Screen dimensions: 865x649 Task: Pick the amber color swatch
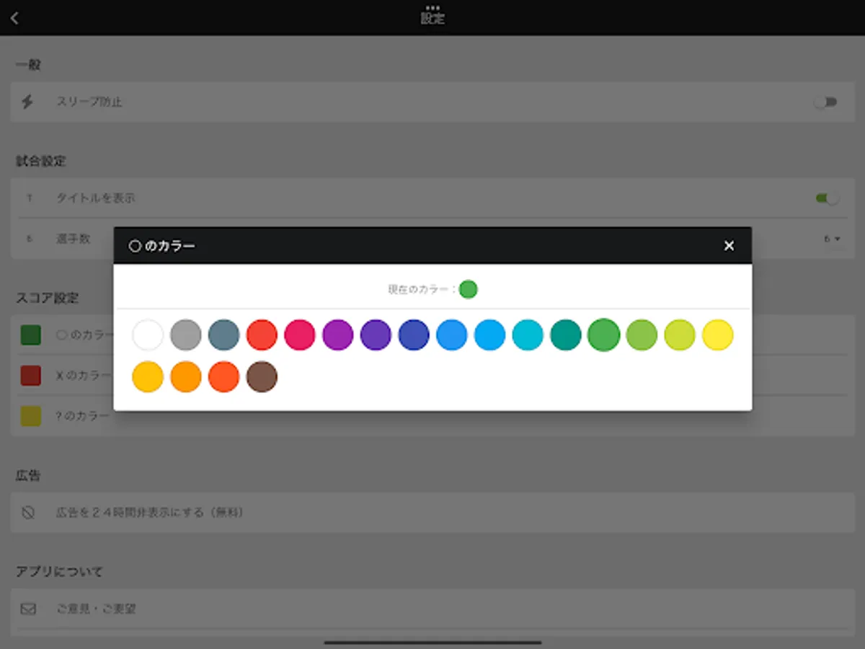point(148,377)
